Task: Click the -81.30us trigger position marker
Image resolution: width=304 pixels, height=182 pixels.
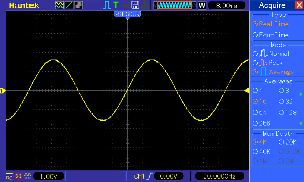Action: click(127, 15)
